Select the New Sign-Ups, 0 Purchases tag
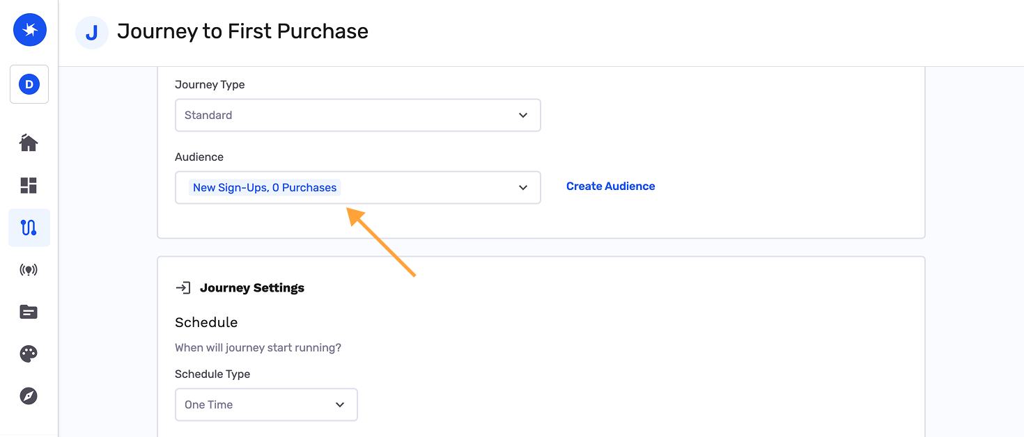This screenshot has width=1024, height=437. 265,187
